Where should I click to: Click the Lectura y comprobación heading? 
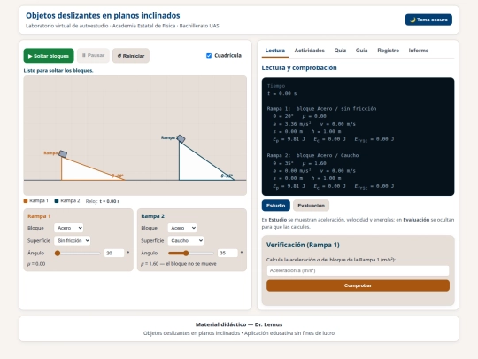point(299,67)
